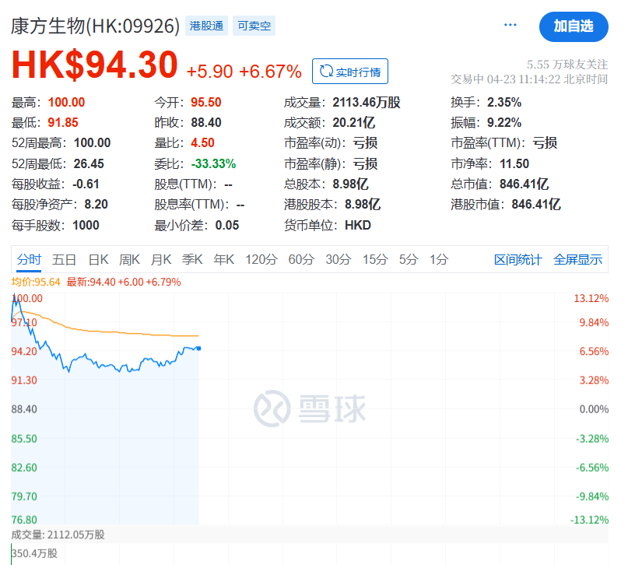Click the 振幅 value 9.22%
The width and height of the screenshot is (628, 565).
tap(503, 122)
